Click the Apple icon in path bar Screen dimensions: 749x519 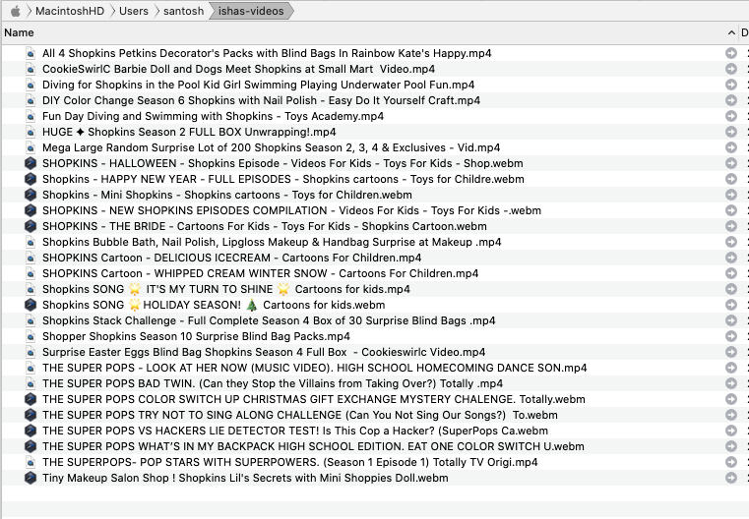click(16, 11)
